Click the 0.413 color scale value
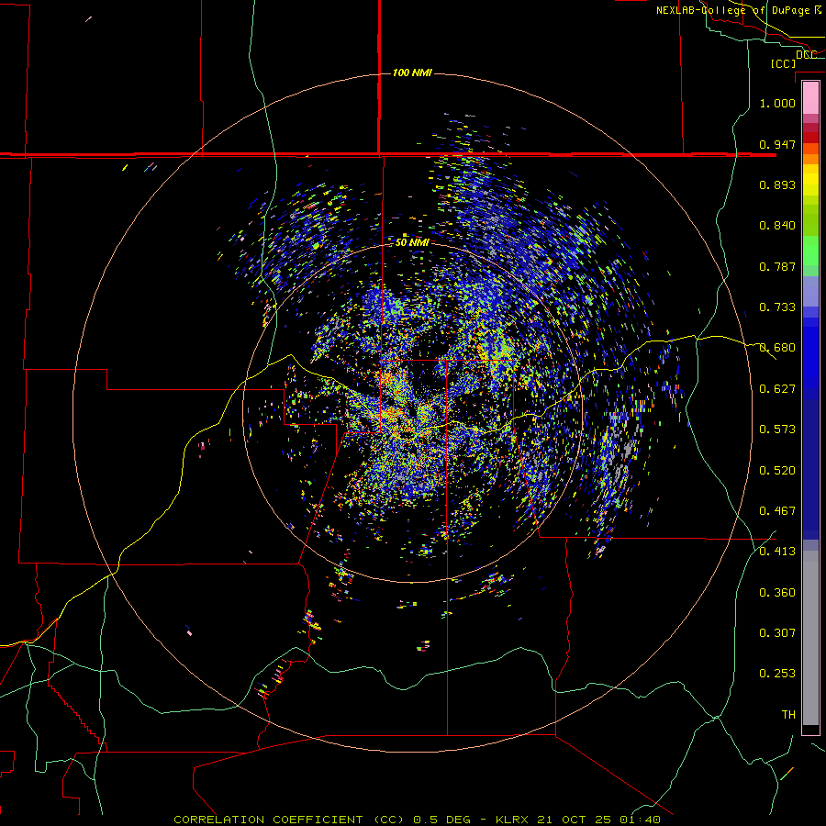This screenshot has height=826, width=826. point(777,552)
